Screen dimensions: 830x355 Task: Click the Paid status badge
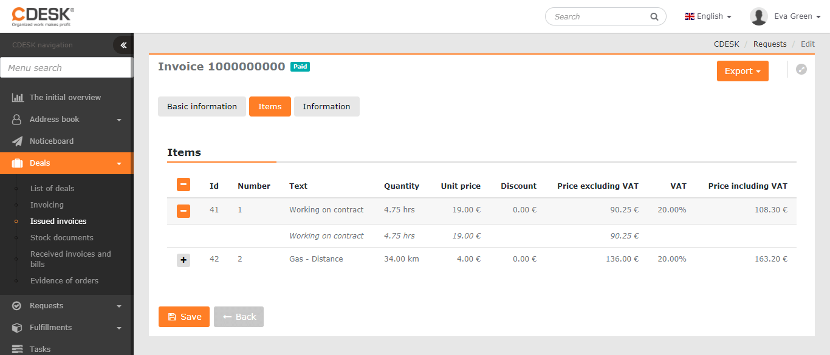click(x=300, y=67)
